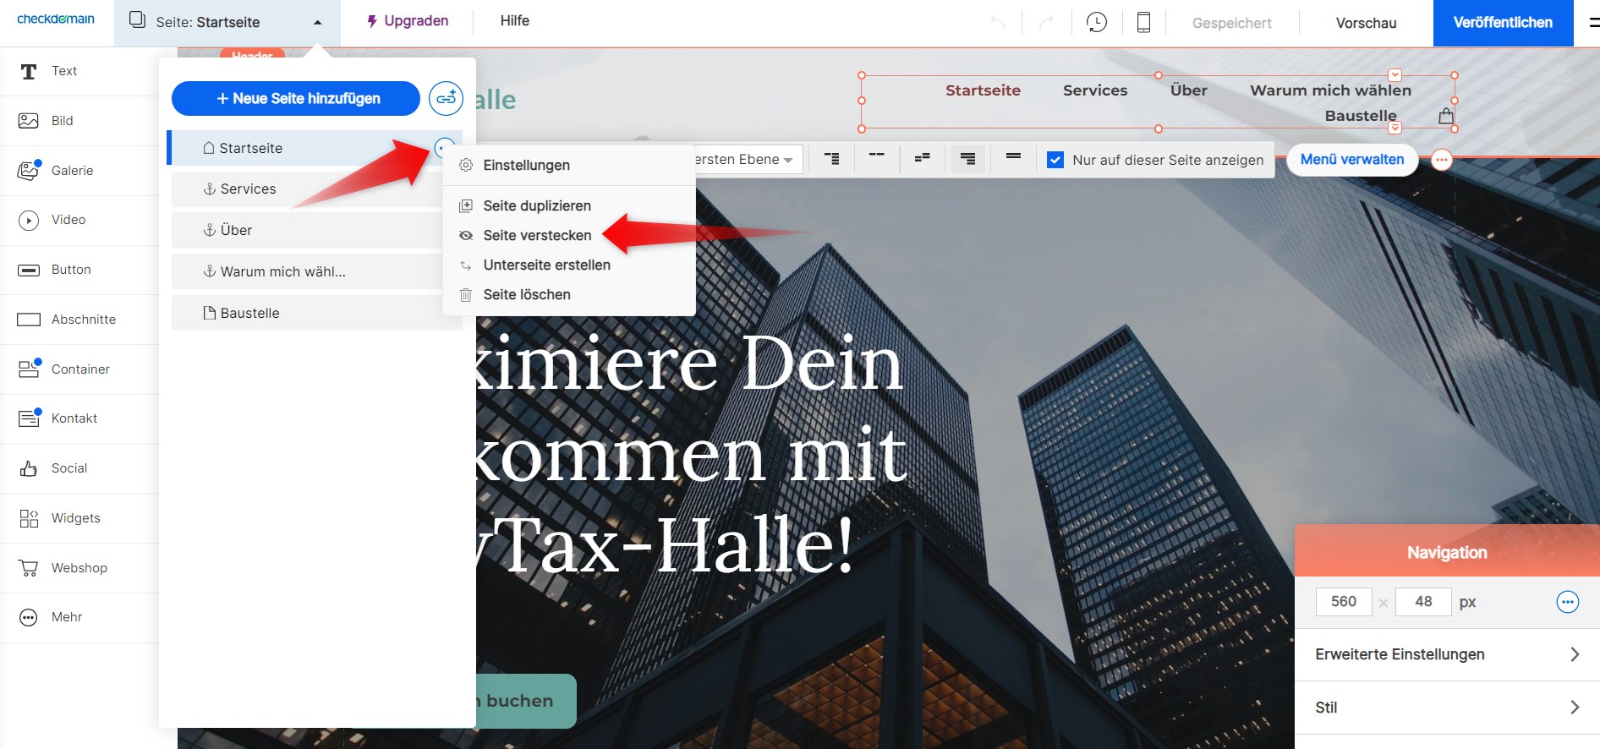
Task: Select Seite löschen in the menu
Action: click(x=527, y=295)
